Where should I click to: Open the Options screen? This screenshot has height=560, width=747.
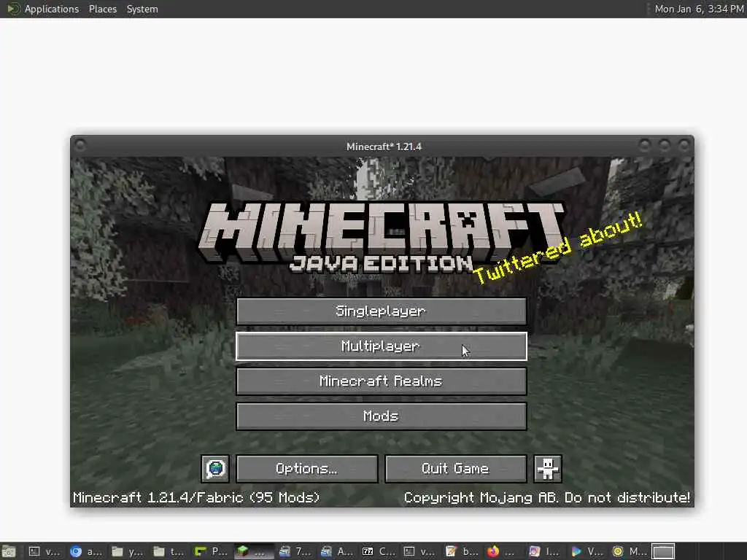click(307, 469)
